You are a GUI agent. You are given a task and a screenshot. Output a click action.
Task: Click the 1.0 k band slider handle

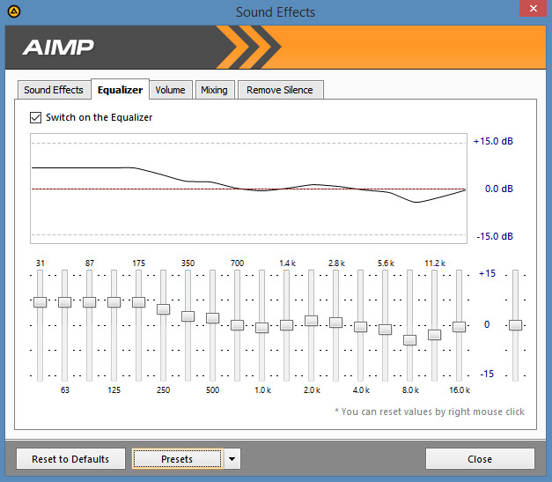261,328
